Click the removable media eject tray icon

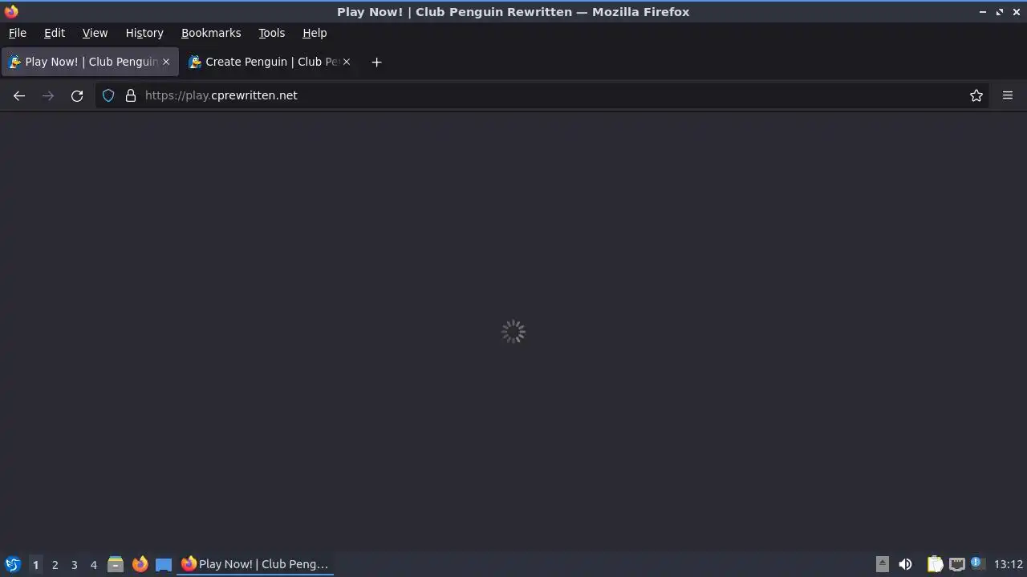point(882,564)
